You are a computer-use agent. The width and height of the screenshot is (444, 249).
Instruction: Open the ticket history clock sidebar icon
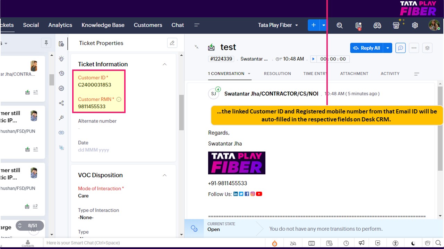[x=61, y=73]
